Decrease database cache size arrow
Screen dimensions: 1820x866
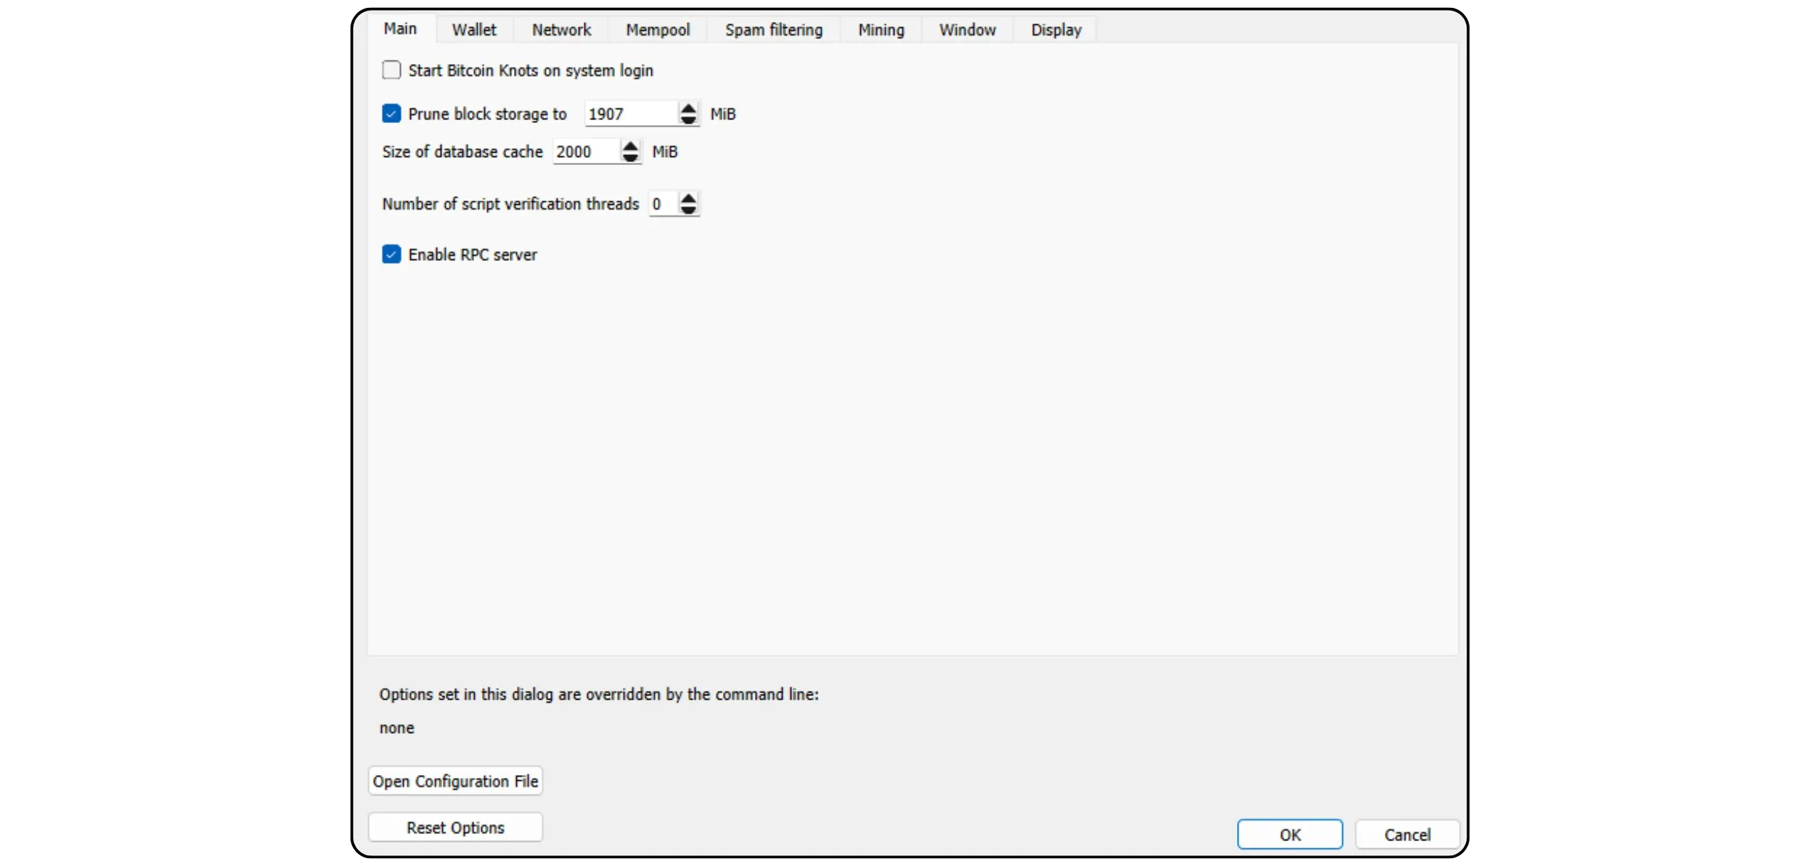pos(630,157)
